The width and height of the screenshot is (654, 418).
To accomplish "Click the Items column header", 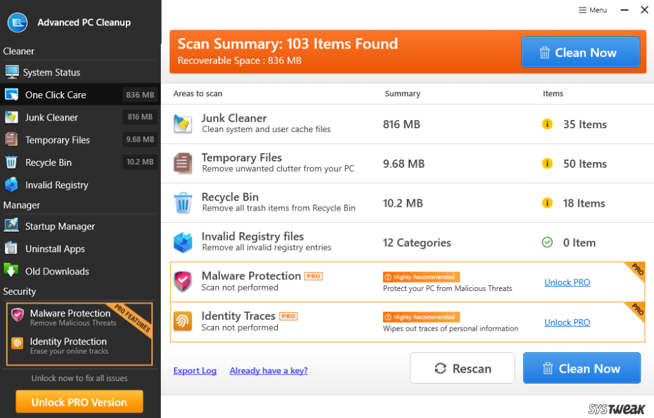I will [x=553, y=94].
